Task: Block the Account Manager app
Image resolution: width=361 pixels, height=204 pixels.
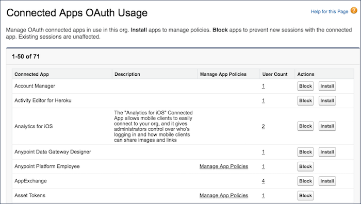Action: click(305, 86)
